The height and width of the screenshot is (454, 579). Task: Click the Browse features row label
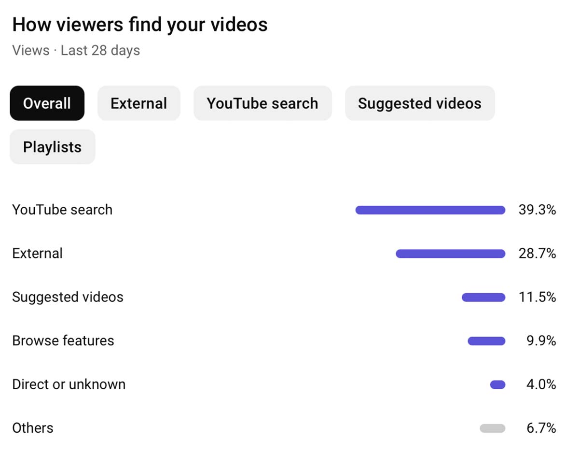[63, 340]
